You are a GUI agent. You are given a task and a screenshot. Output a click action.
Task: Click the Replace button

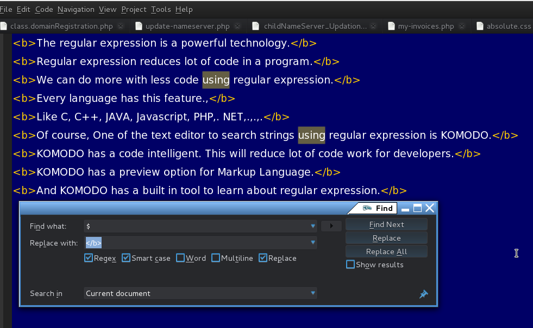pos(386,238)
